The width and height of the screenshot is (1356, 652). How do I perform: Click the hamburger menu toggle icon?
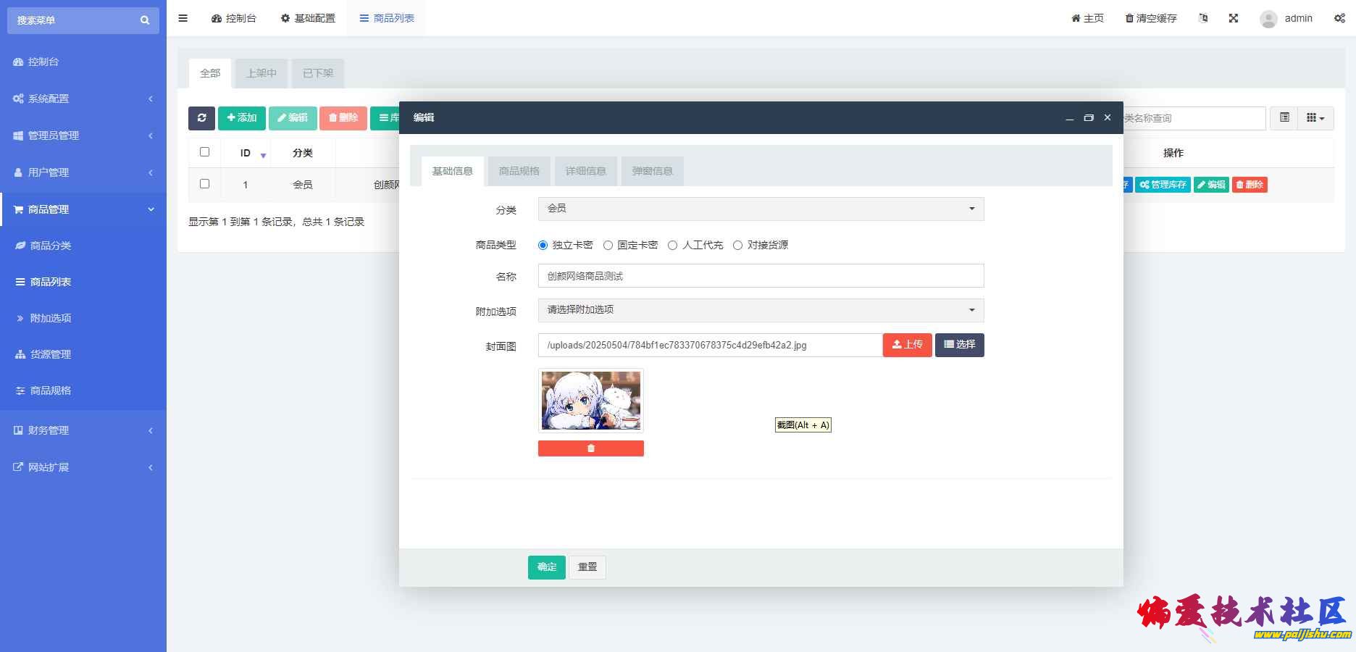(183, 18)
